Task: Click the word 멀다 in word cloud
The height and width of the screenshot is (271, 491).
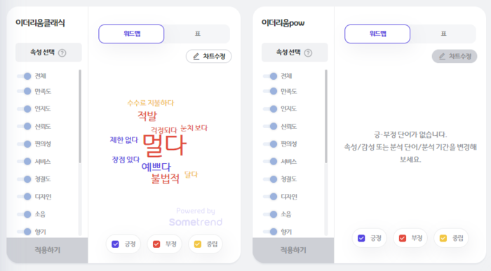Action: [x=164, y=146]
